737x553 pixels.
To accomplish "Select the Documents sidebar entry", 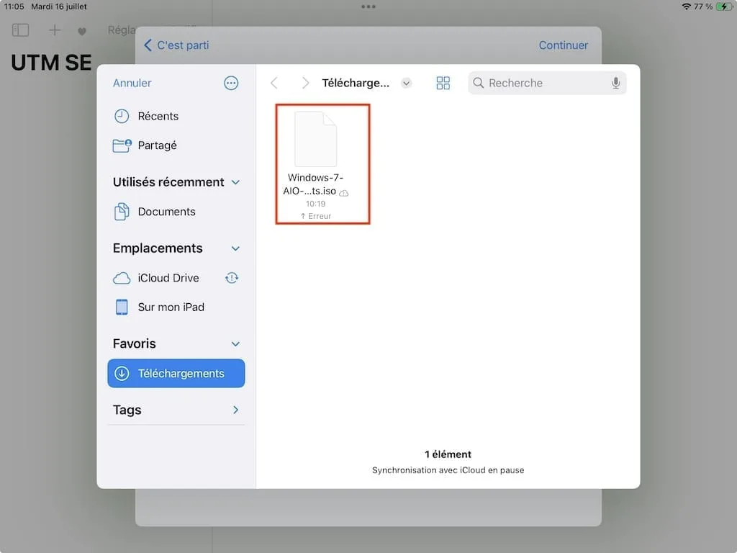I will pyautogui.click(x=166, y=211).
